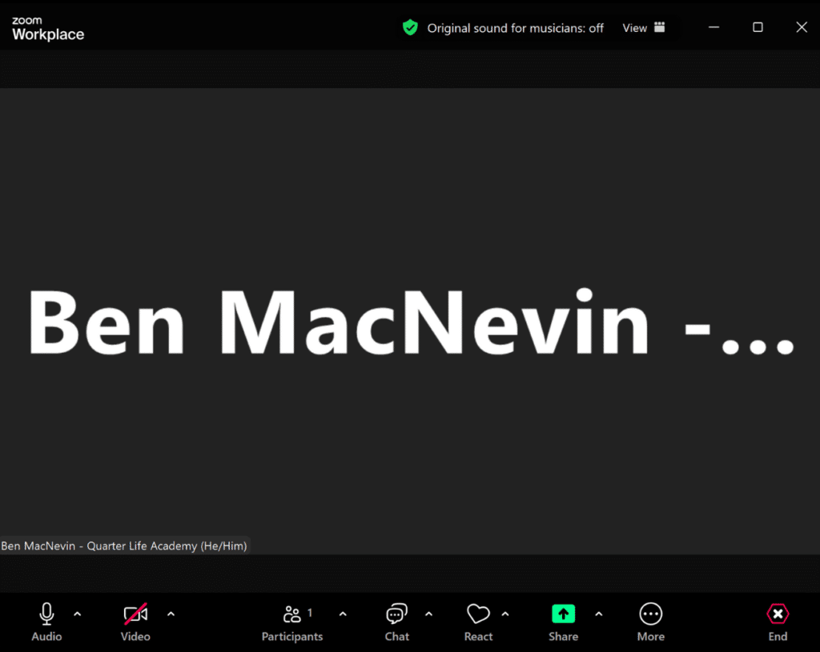Click the red End meeting icon
The width and height of the screenshot is (820, 652).
(778, 614)
